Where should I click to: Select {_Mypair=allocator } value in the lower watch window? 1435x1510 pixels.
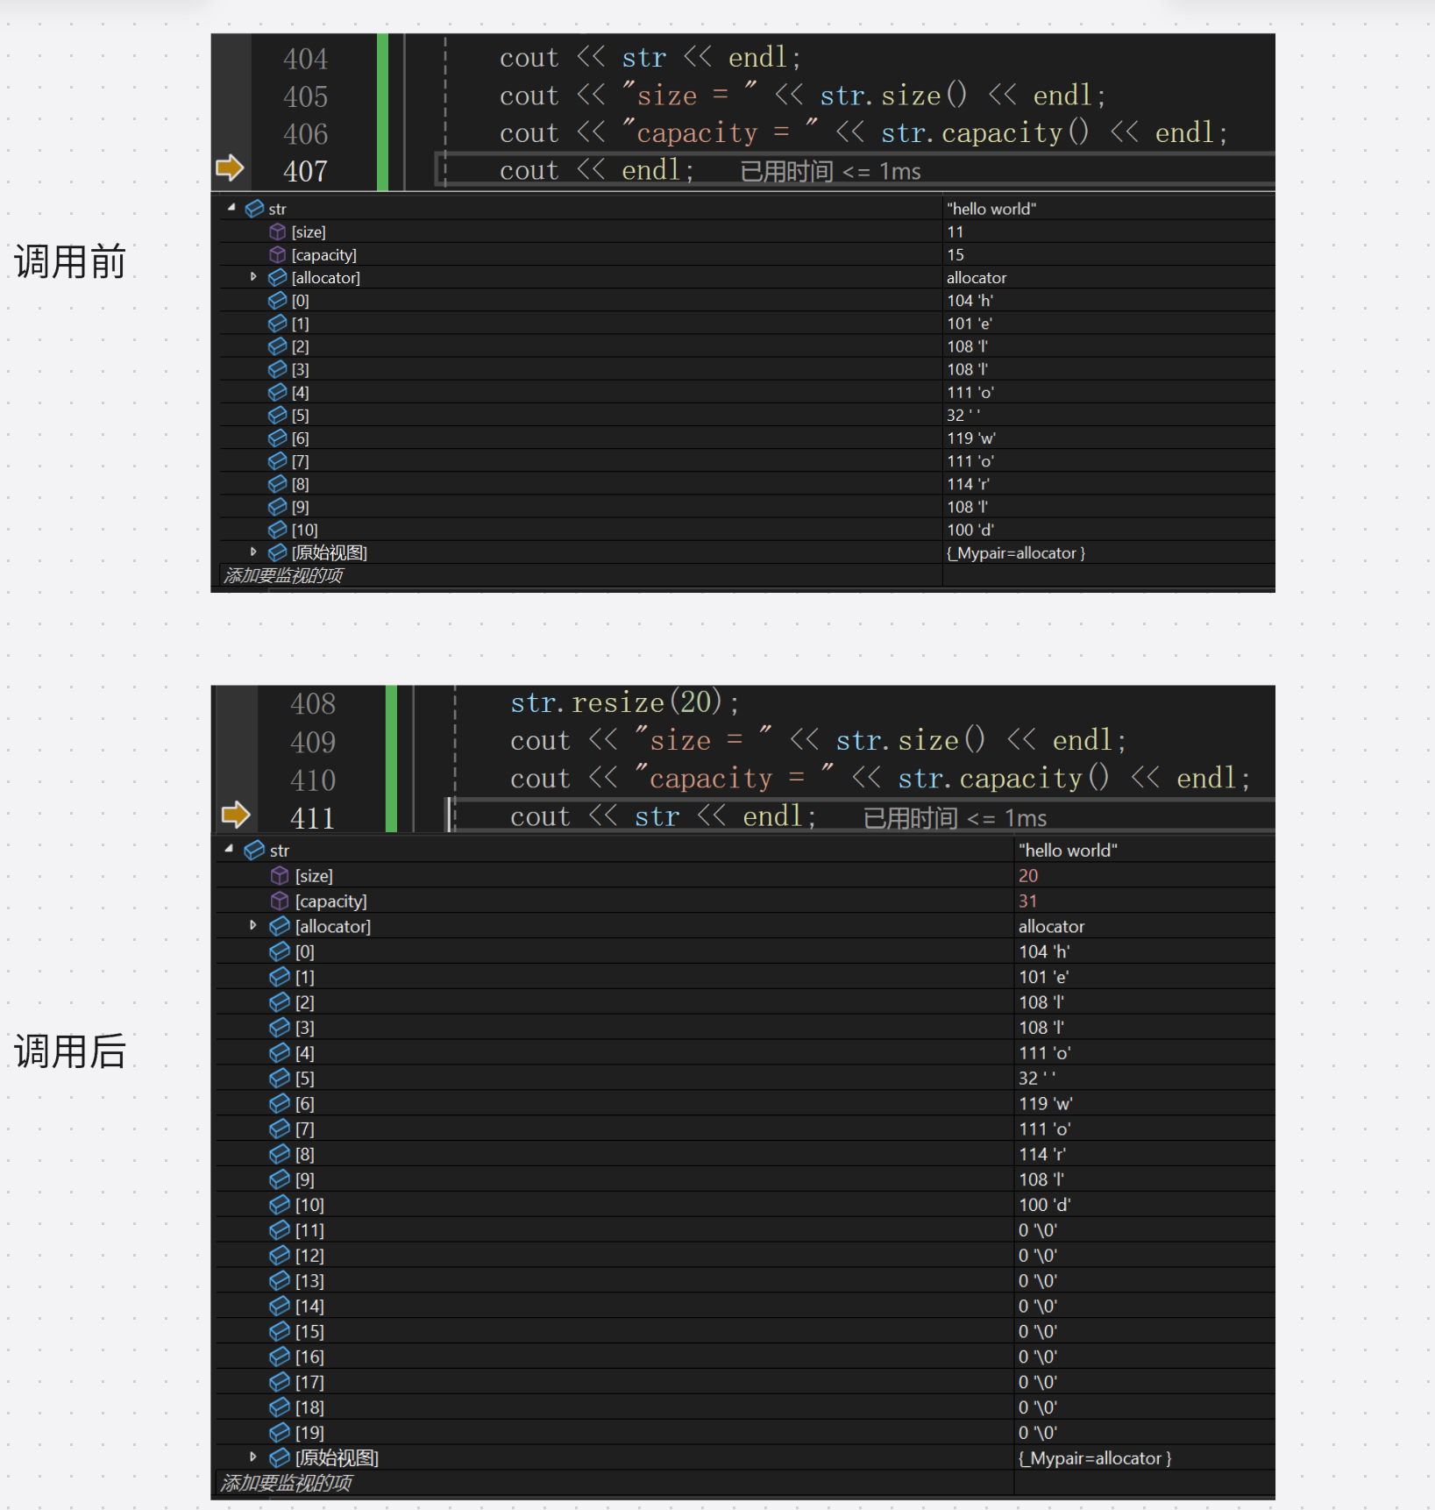(x=1095, y=1457)
